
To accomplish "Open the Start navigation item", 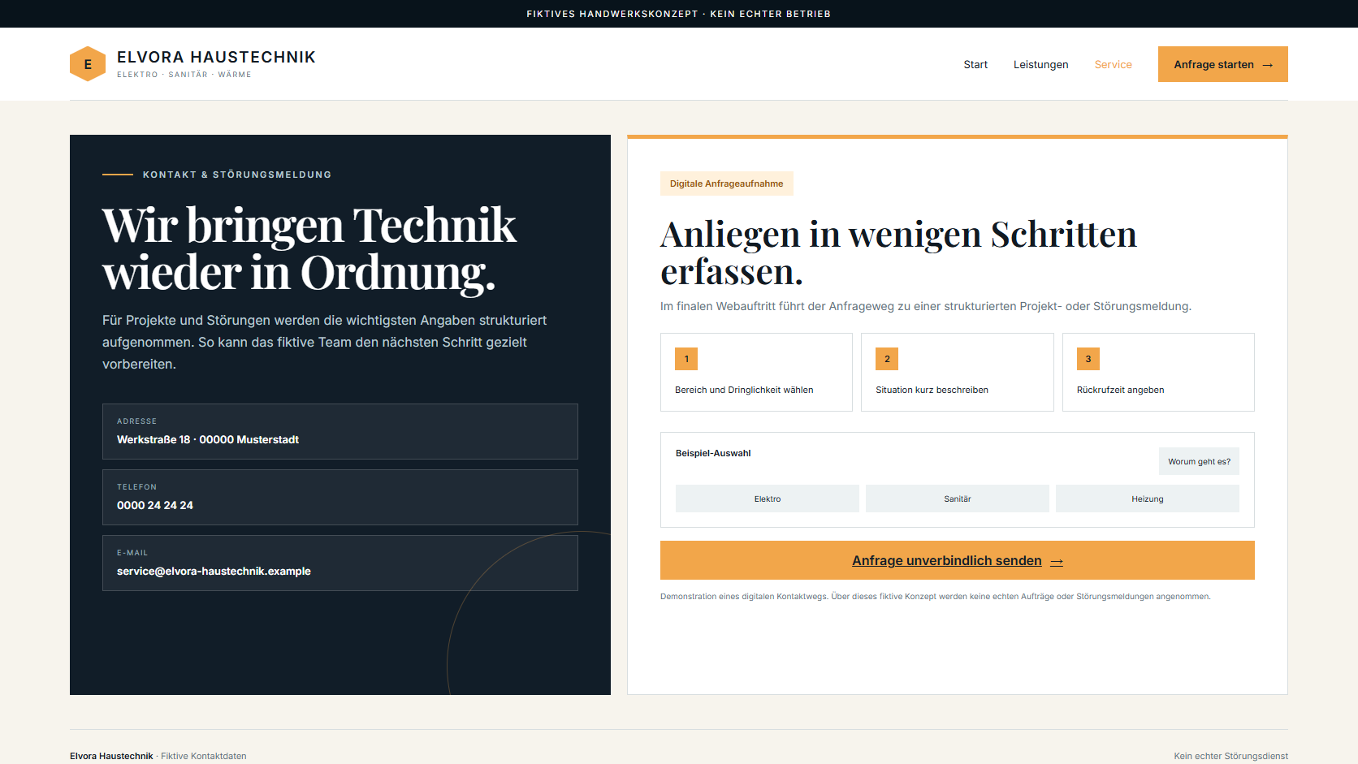I will (975, 64).
